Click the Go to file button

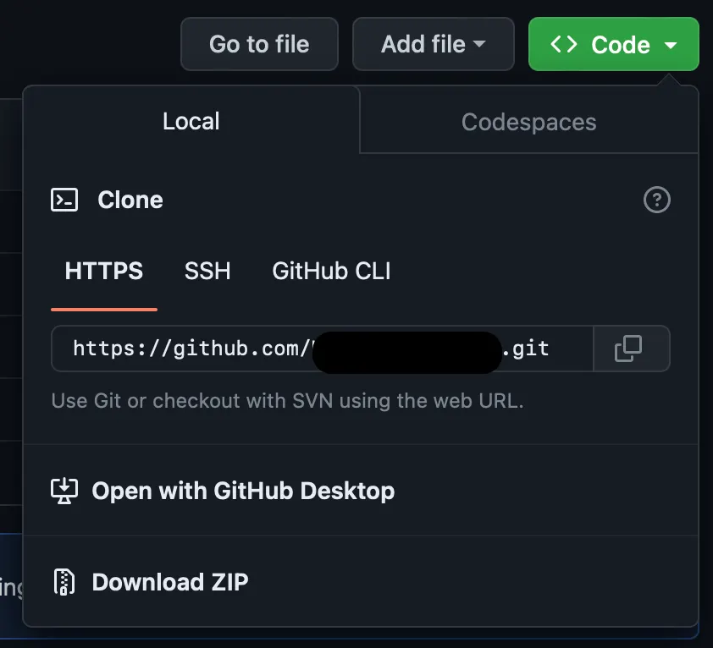click(259, 44)
